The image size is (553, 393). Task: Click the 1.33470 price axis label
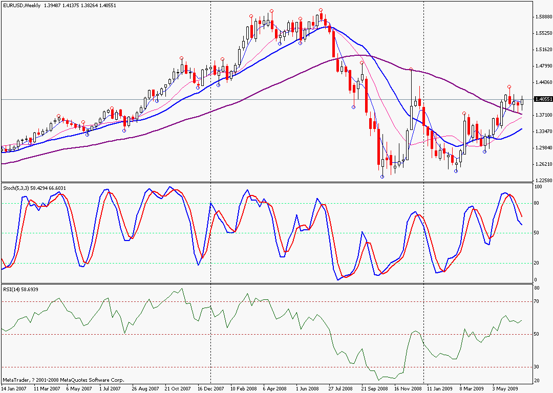(x=543, y=132)
